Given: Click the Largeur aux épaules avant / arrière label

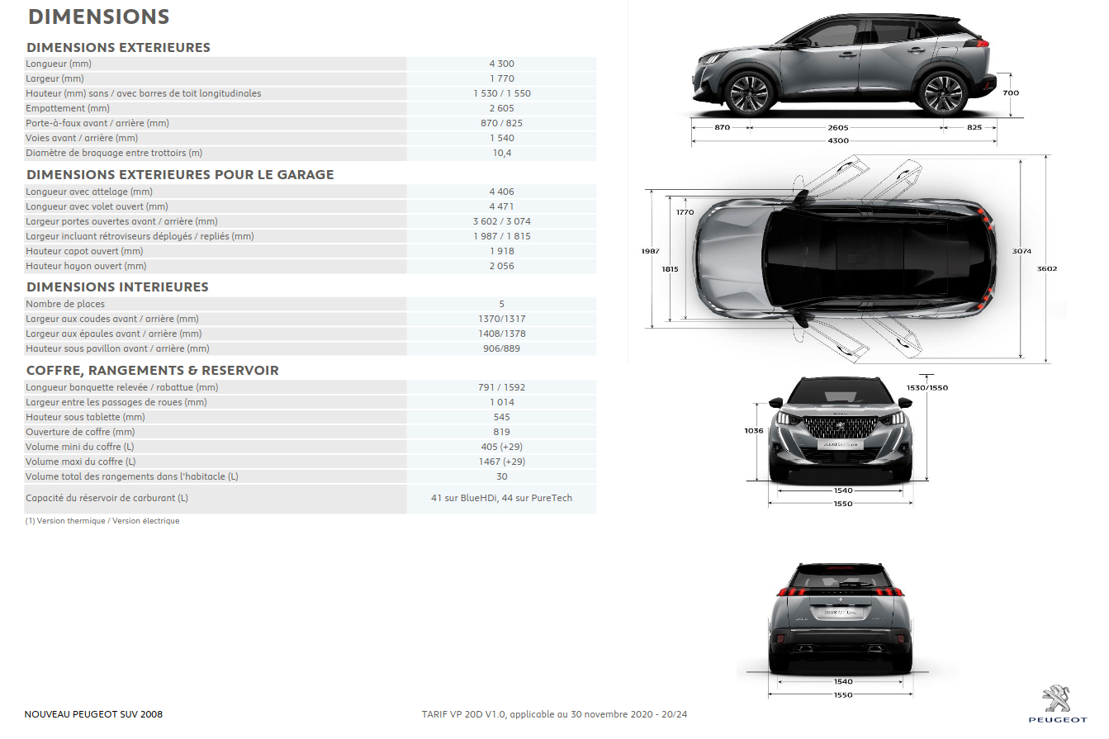Looking at the screenshot, I should tap(114, 334).
